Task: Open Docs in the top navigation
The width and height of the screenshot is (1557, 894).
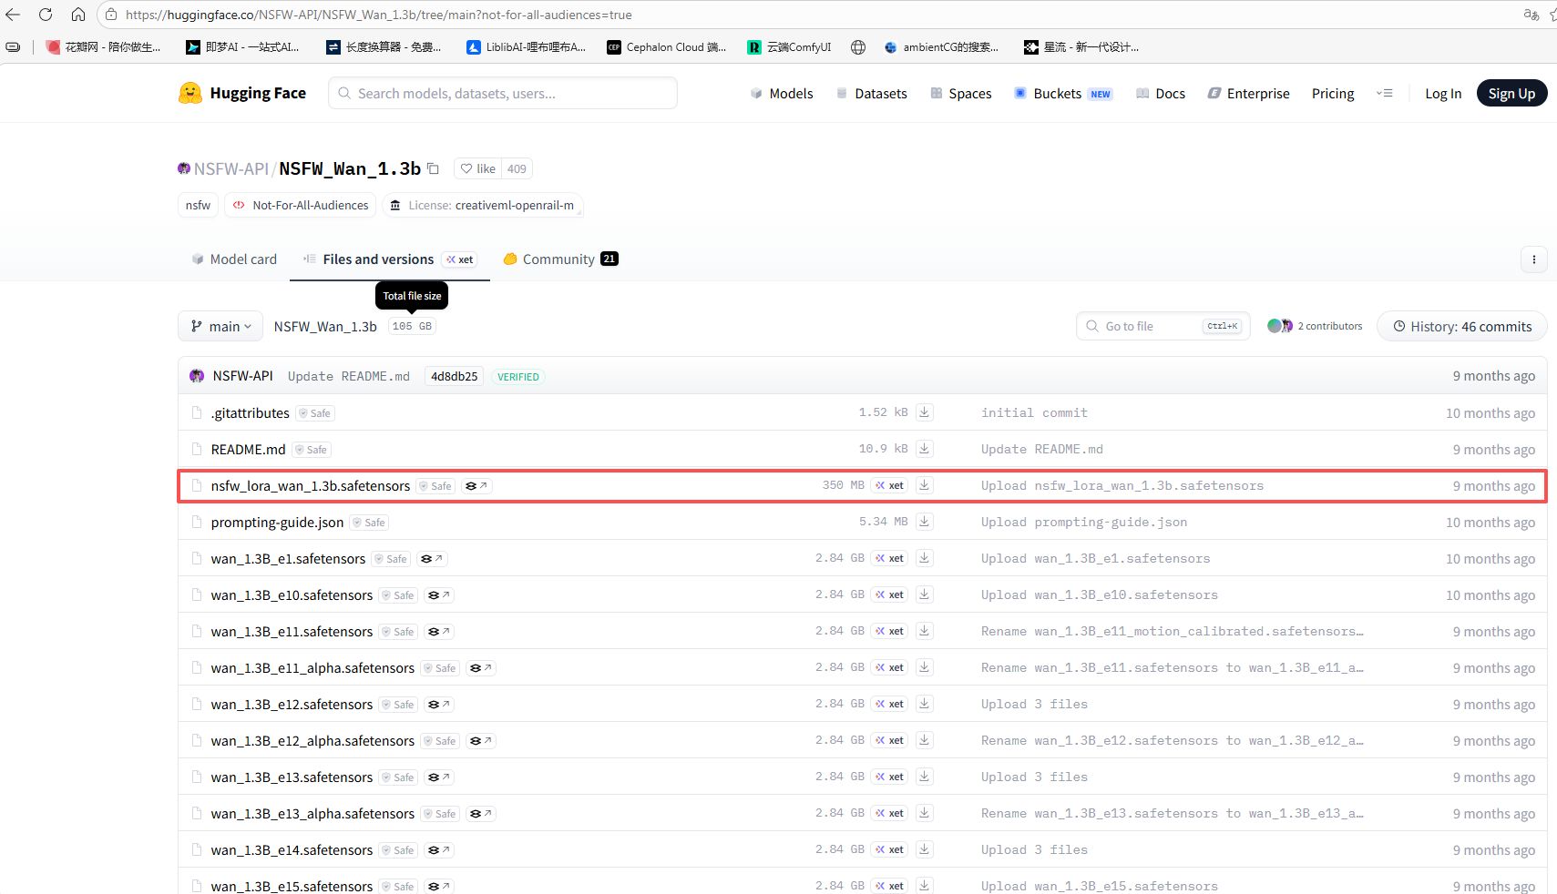Action: 1161,93
